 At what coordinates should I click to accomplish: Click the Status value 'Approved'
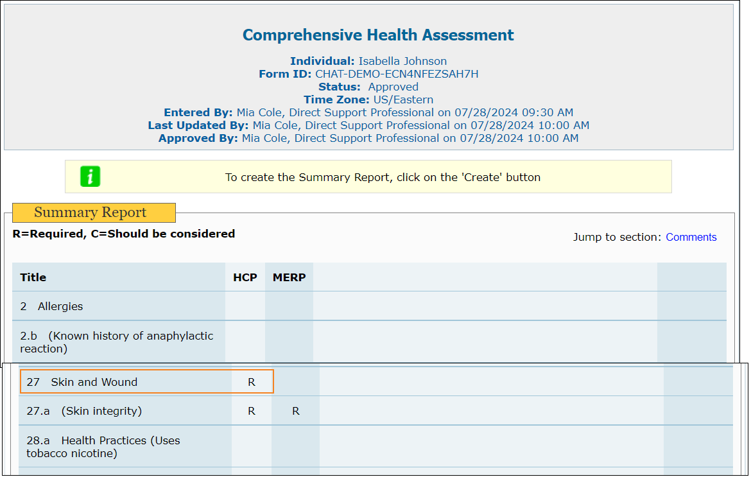[393, 87]
